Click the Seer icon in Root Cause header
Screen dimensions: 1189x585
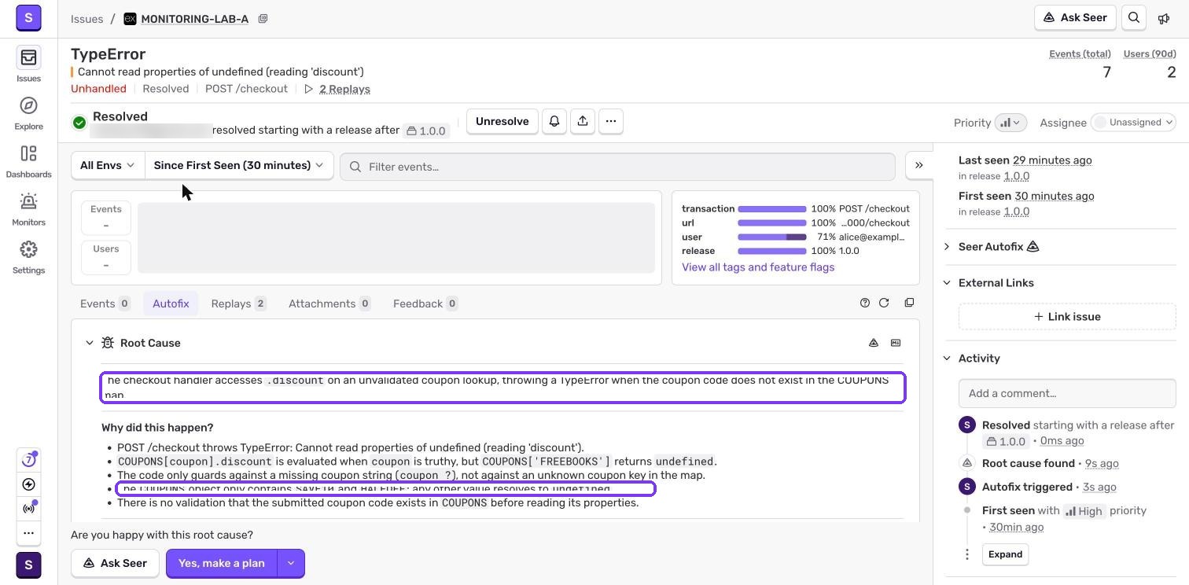coord(874,343)
